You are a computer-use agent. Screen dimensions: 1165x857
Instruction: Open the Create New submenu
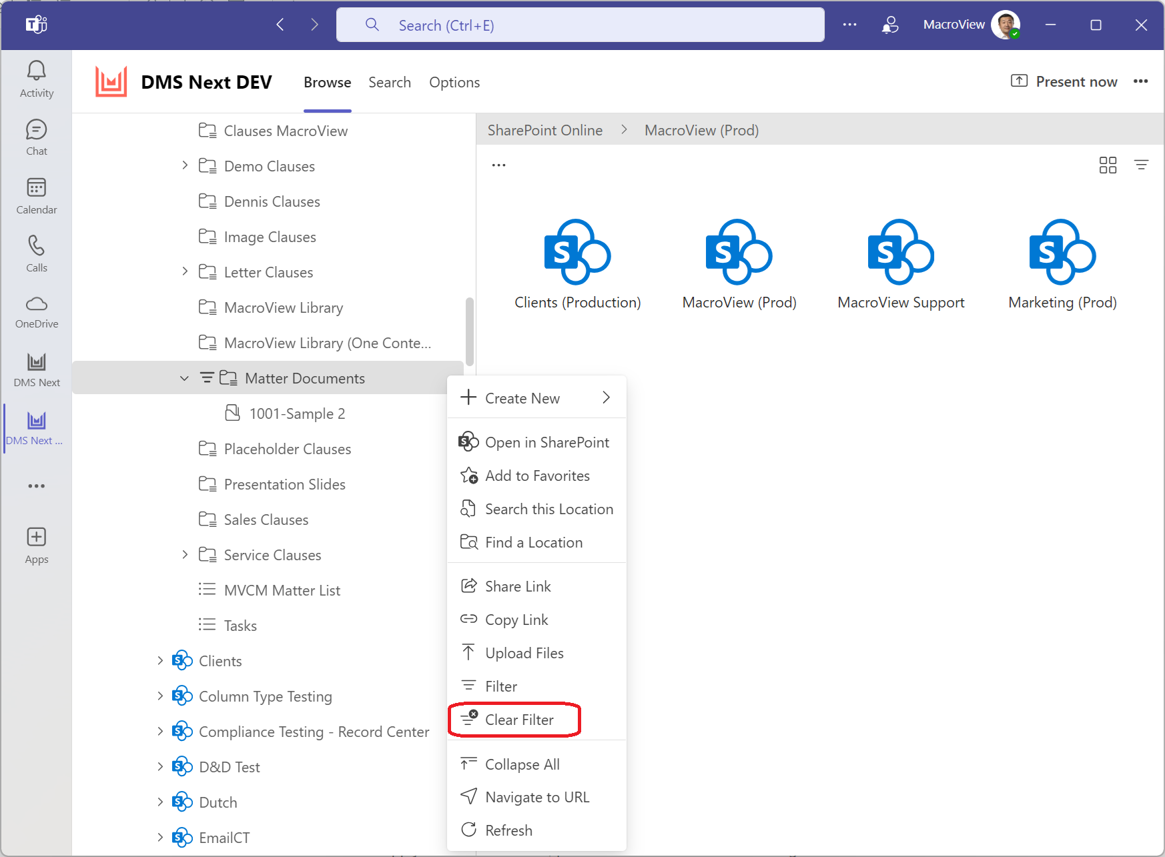pyautogui.click(x=536, y=398)
